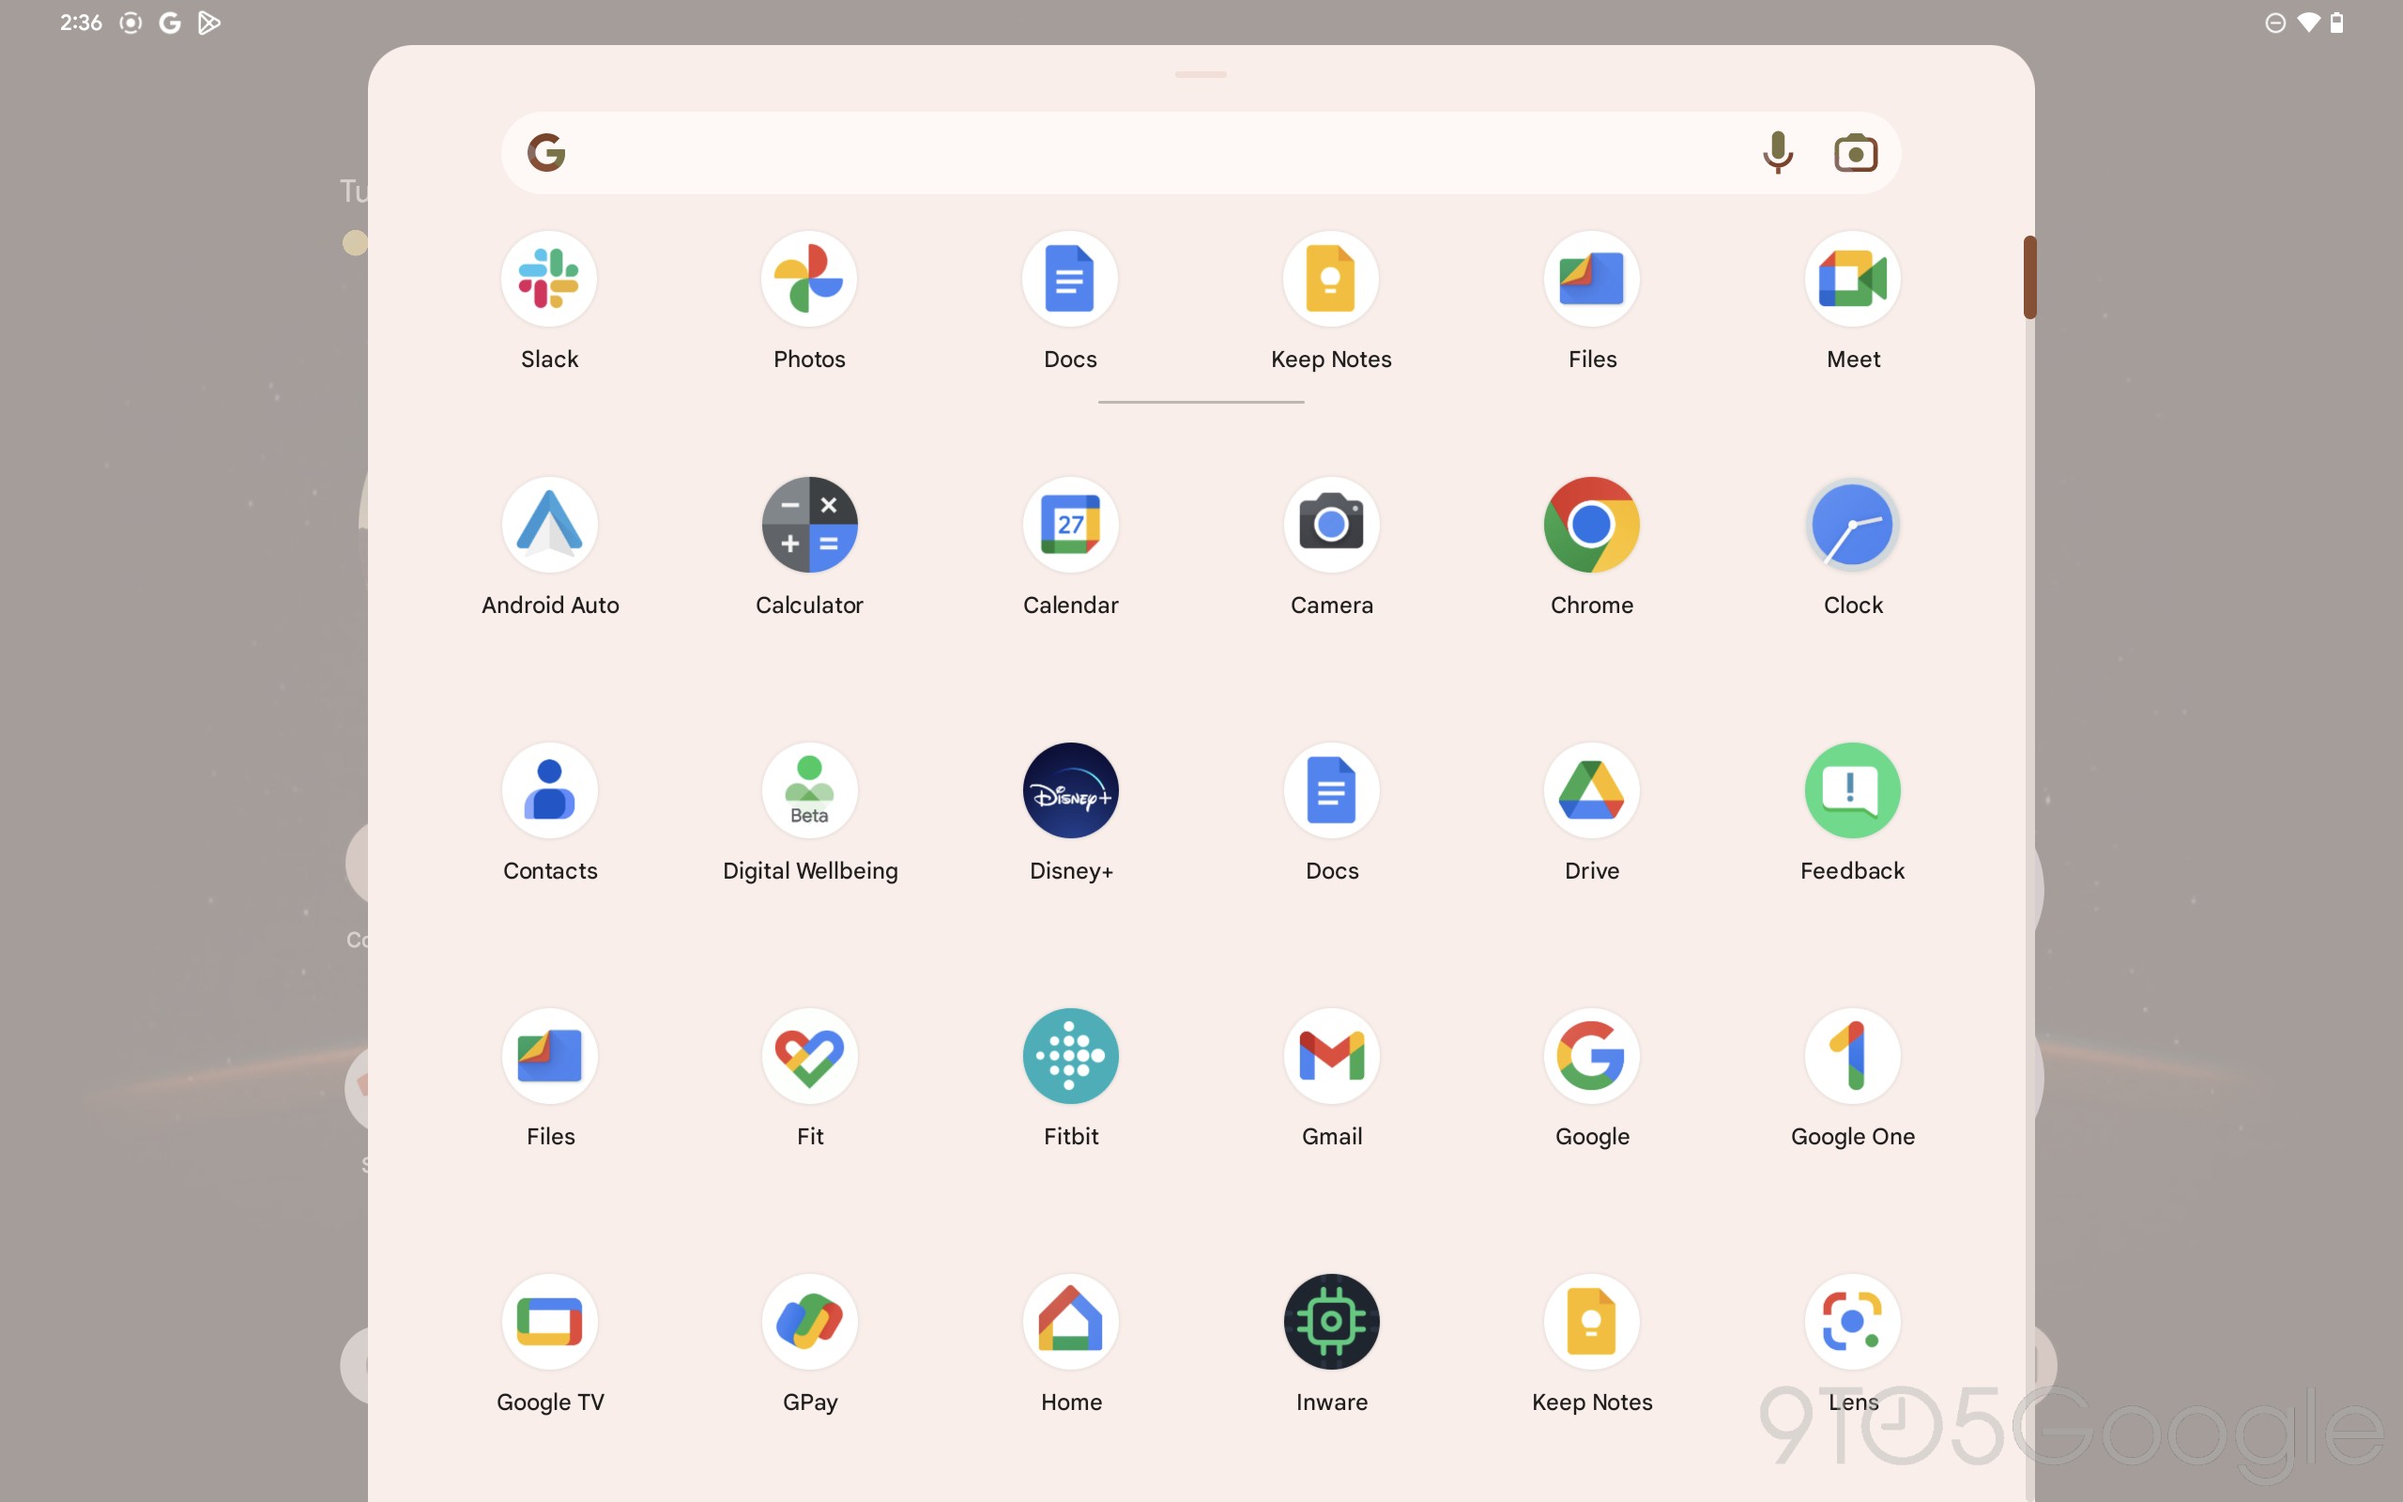Open Chrome browser

[1591, 525]
